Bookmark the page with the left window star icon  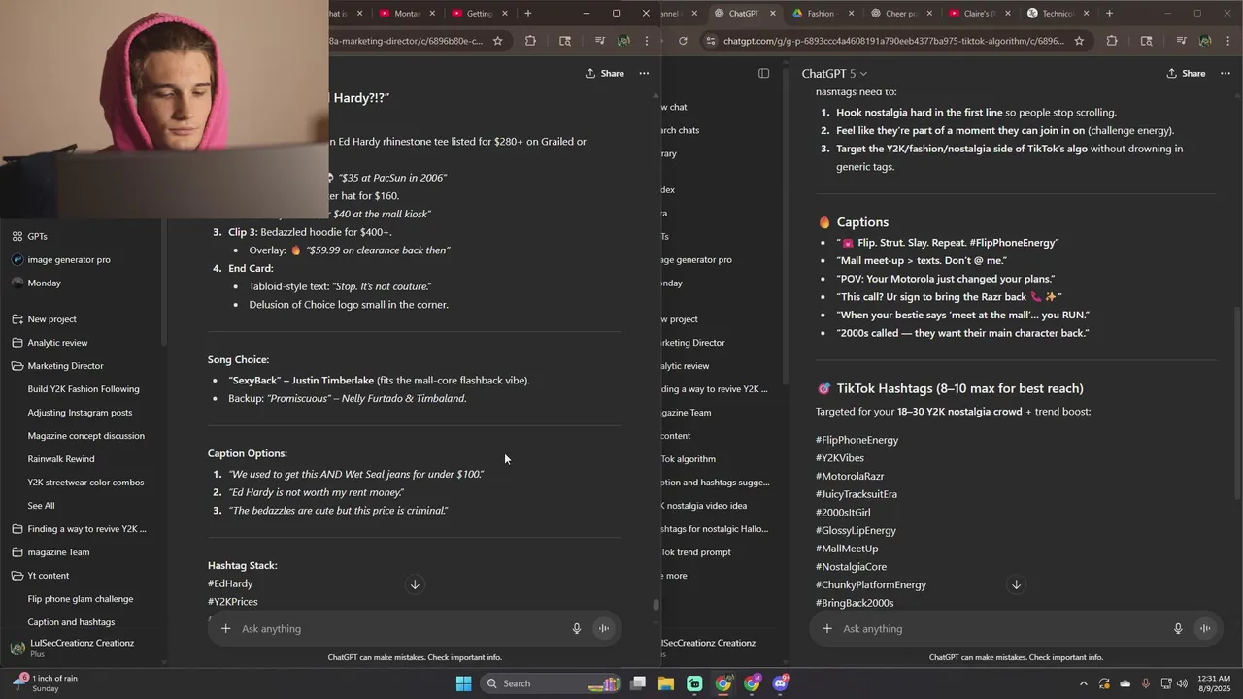tap(498, 41)
